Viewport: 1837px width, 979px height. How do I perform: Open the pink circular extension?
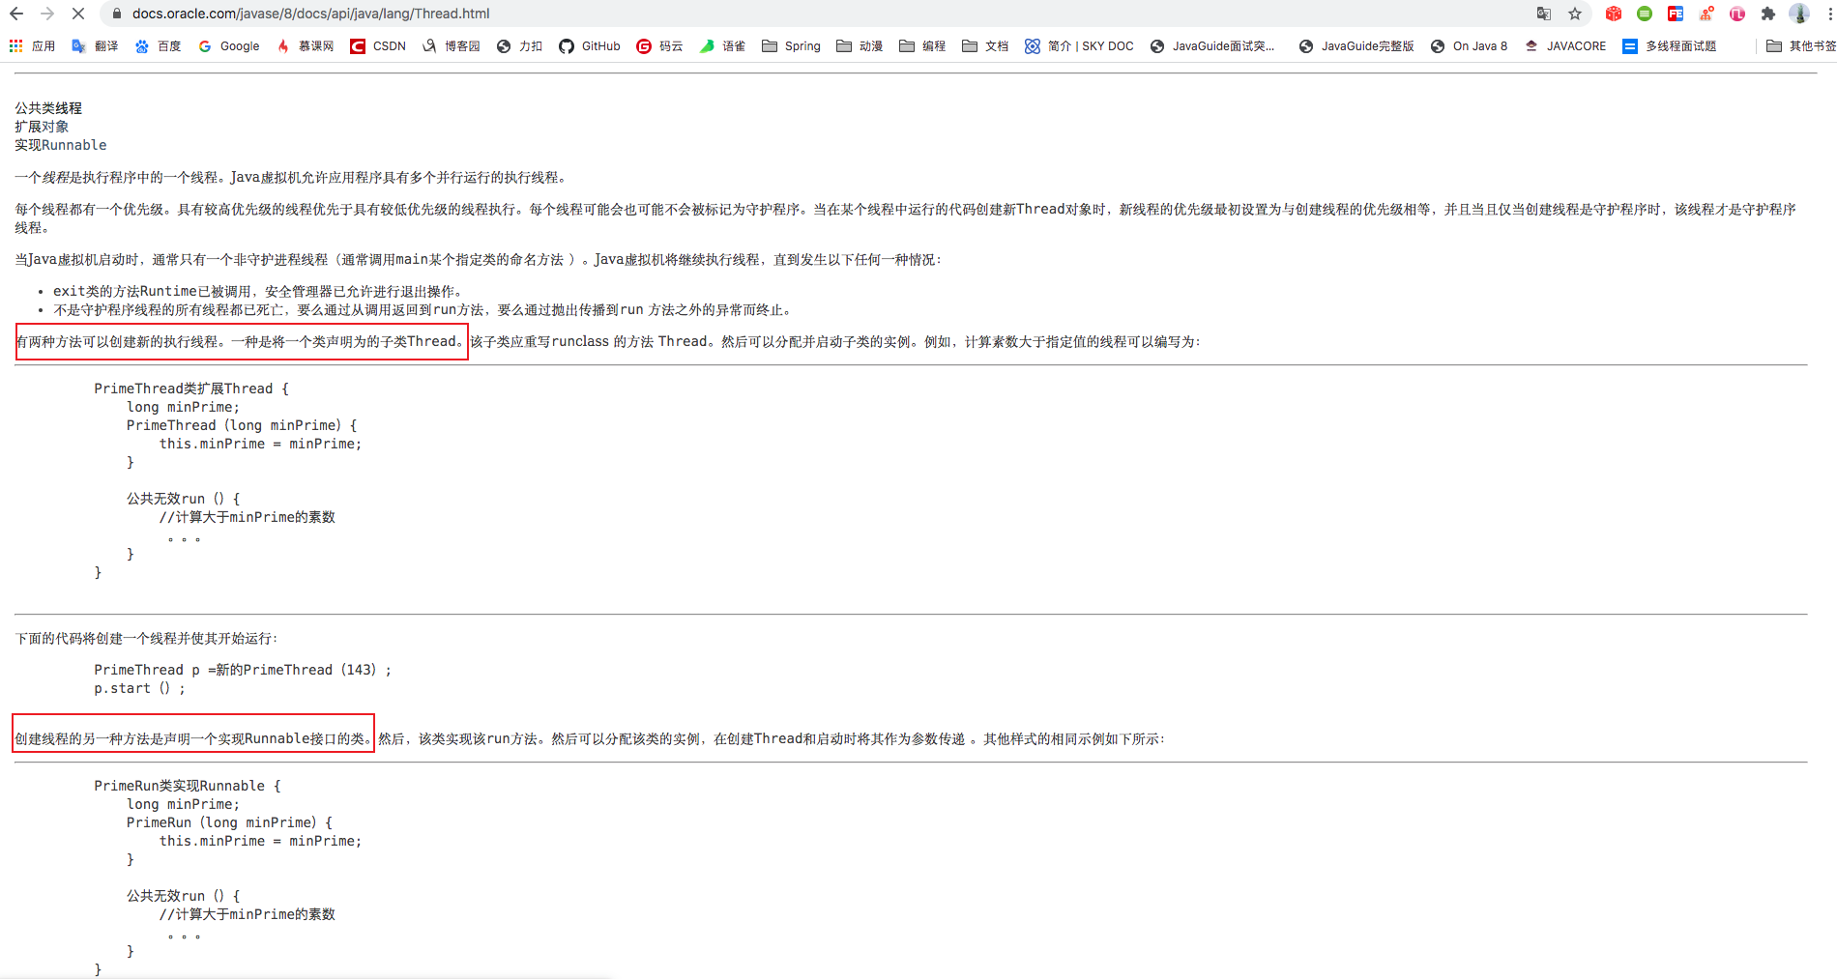[1737, 14]
